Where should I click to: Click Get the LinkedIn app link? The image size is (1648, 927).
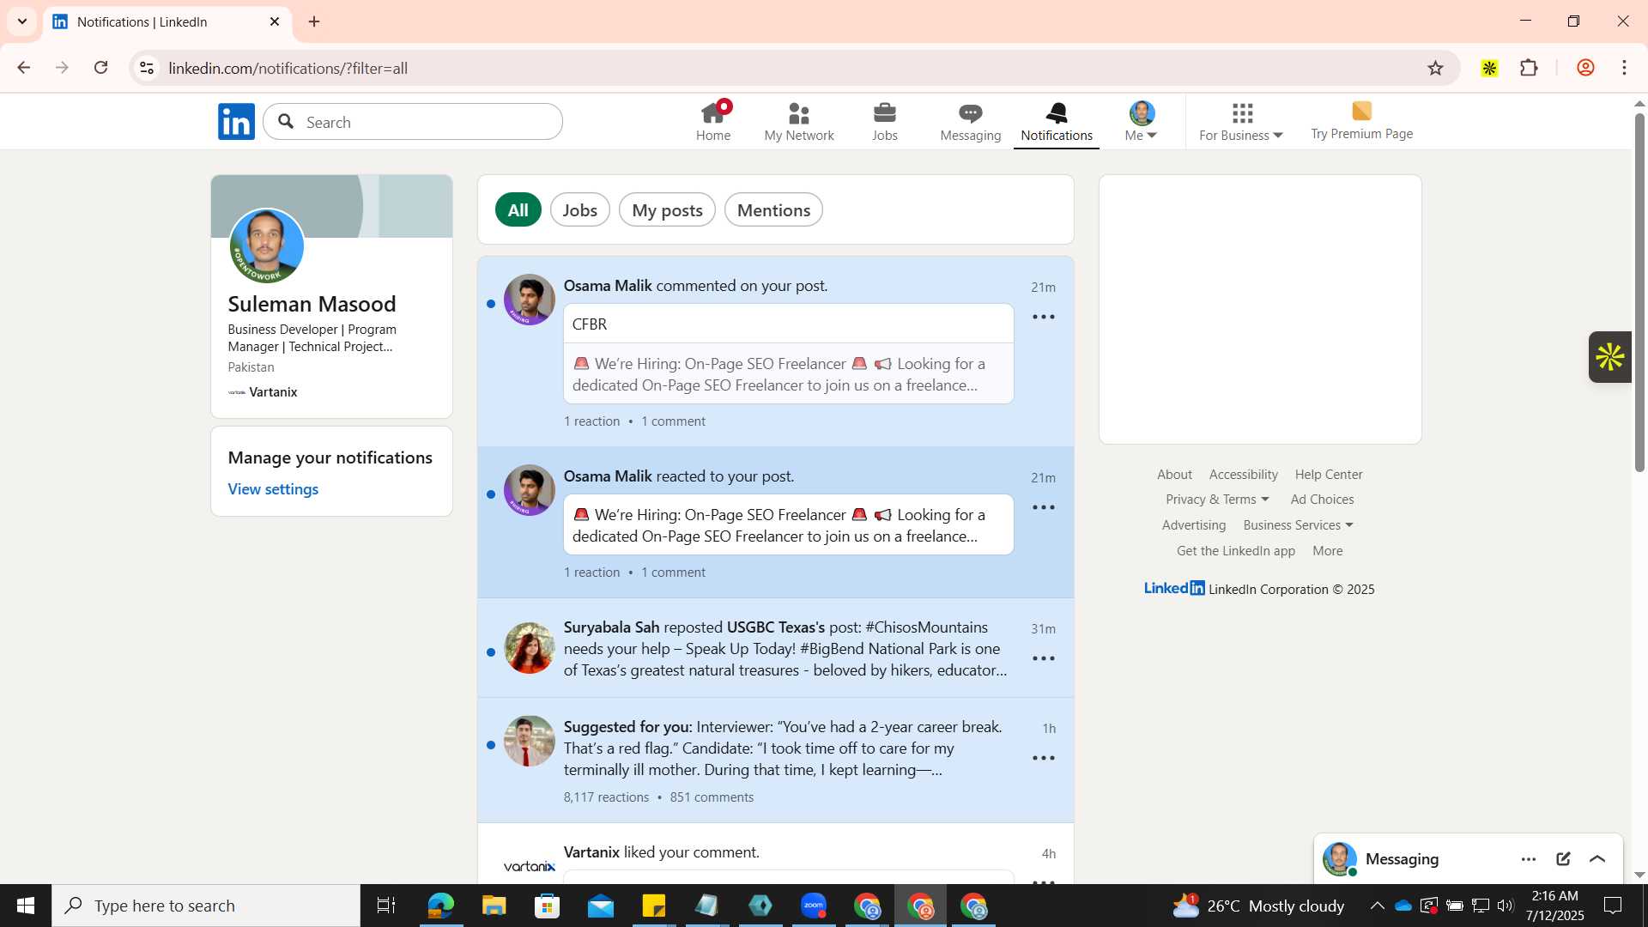(x=1236, y=551)
